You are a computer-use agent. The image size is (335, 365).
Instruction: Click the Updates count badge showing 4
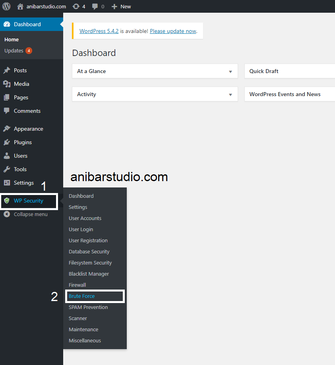(29, 50)
